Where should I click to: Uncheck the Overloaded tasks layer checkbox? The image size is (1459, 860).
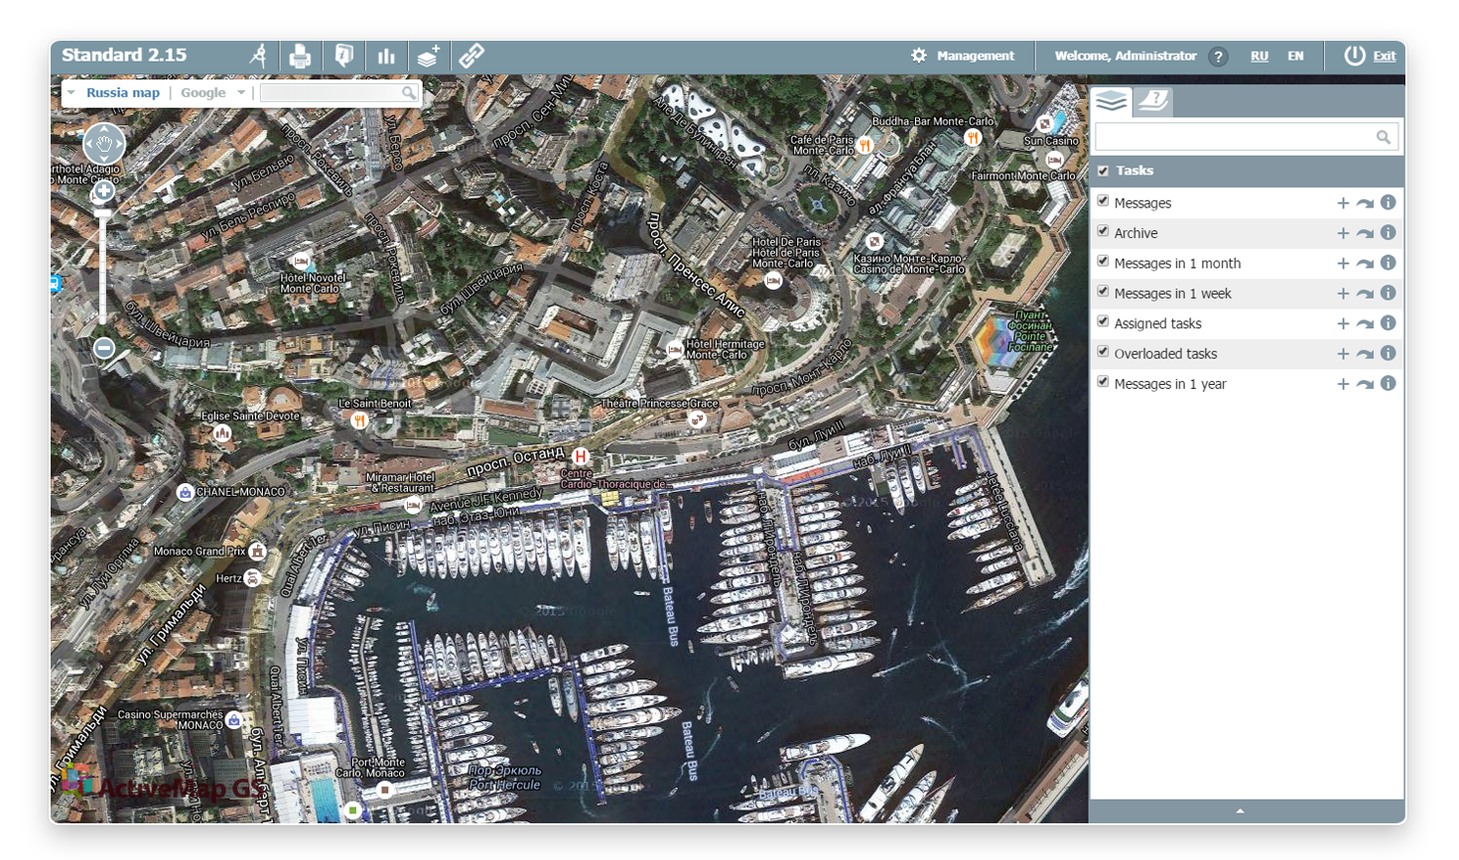click(1103, 353)
